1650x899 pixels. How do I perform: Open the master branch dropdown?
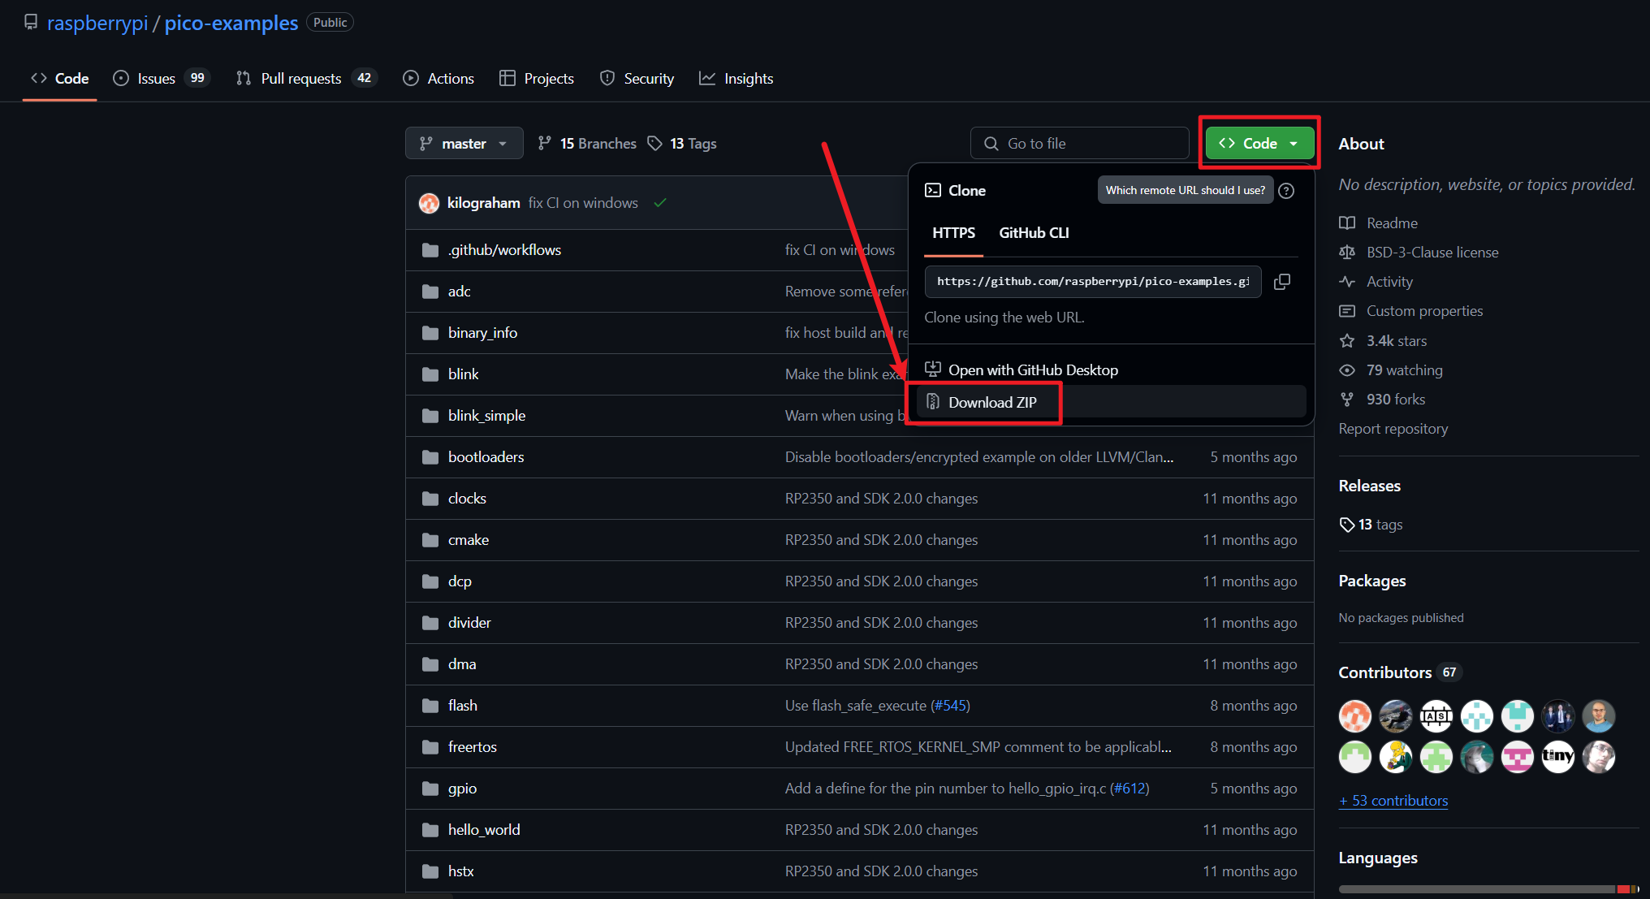click(x=464, y=144)
